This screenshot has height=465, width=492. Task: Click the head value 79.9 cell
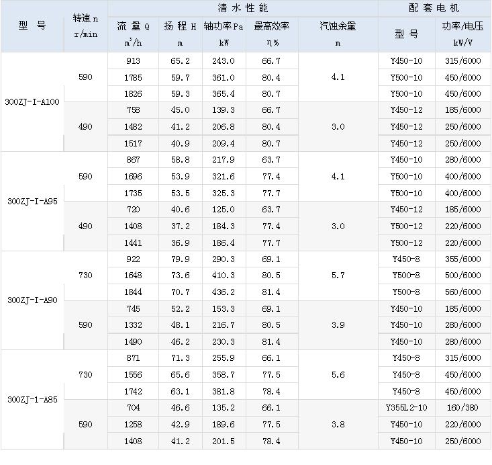pos(180,259)
